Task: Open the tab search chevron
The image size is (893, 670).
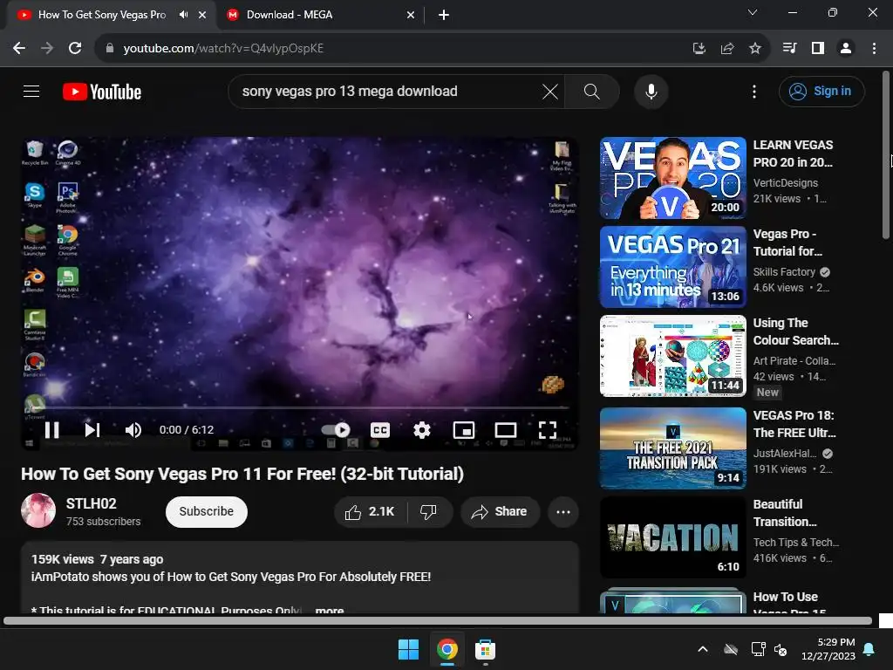Action: (753, 12)
